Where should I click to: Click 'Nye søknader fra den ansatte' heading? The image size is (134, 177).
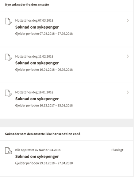[27, 5]
